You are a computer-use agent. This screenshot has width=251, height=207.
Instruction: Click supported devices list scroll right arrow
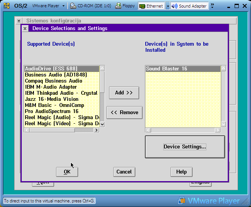click(x=97, y=130)
